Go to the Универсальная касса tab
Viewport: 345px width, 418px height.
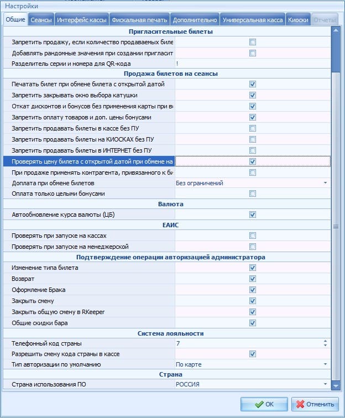[252, 20]
